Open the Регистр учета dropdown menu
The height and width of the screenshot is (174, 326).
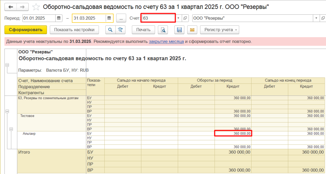coord(219,30)
